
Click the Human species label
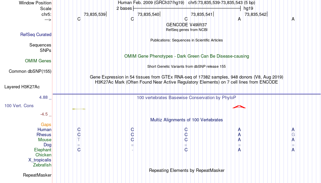(x=44, y=130)
